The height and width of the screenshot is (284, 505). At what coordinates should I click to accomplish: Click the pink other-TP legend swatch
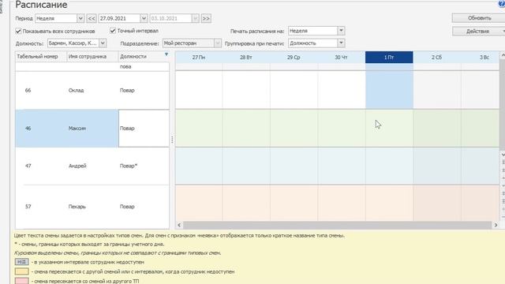coord(21,281)
